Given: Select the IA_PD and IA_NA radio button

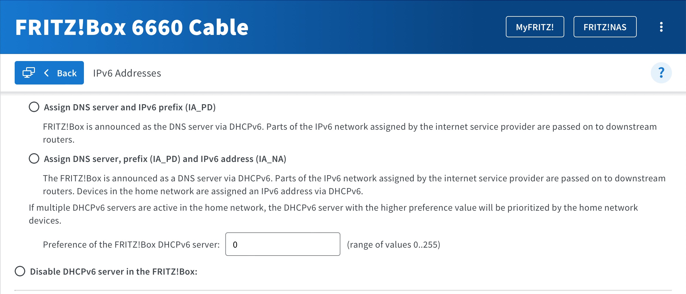Looking at the screenshot, I should click(x=34, y=159).
